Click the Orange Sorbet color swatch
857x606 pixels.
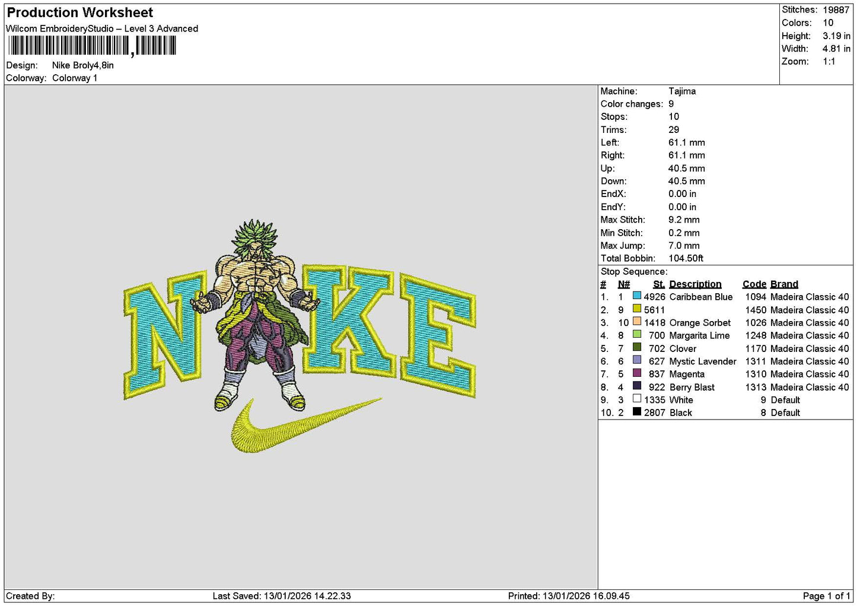click(x=636, y=322)
